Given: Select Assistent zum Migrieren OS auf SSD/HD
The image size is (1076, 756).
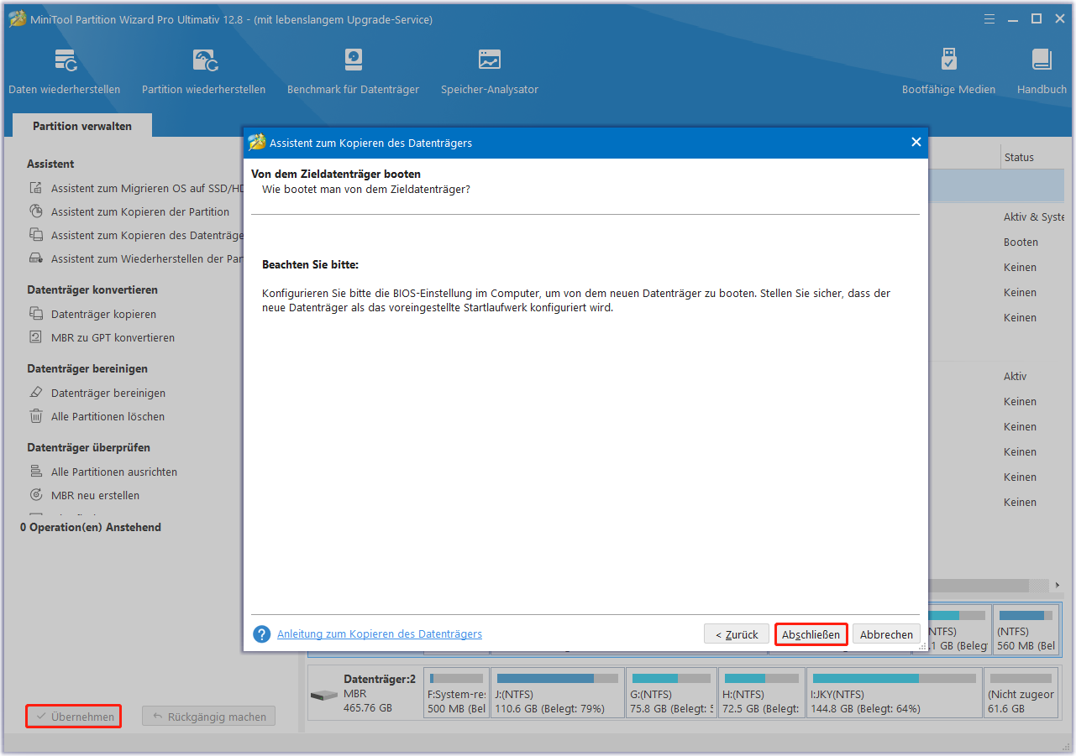Looking at the screenshot, I should (147, 189).
